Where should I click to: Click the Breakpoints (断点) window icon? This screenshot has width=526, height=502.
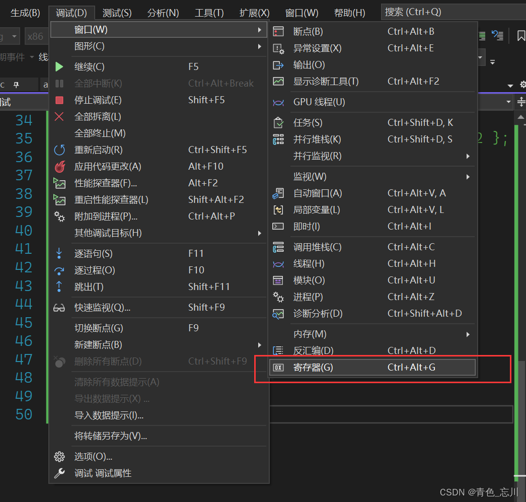pyautogui.click(x=278, y=32)
